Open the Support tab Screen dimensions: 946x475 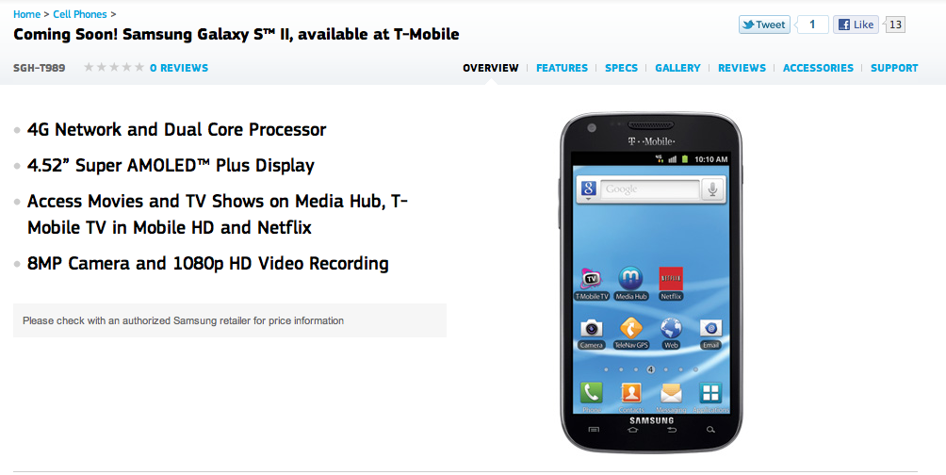(x=894, y=68)
